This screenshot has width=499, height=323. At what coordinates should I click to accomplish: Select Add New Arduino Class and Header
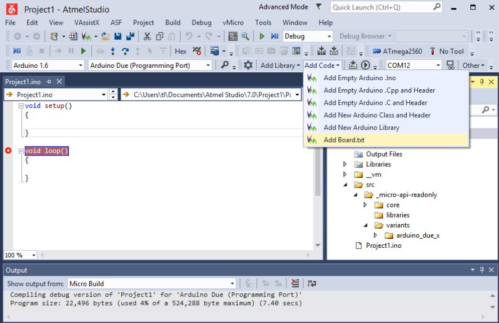tap(386, 115)
